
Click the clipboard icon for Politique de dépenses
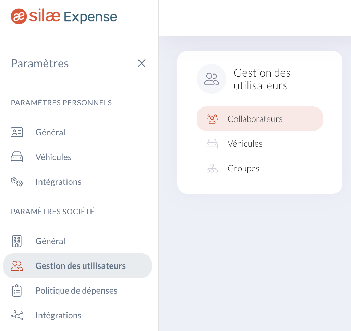coord(17,290)
